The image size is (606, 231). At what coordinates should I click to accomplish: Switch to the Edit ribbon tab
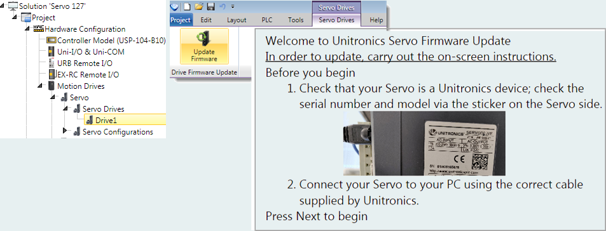coord(206,20)
